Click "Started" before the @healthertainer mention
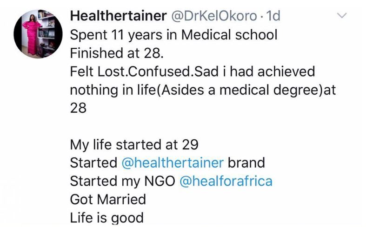The height and width of the screenshot is (227, 366). pos(93,163)
